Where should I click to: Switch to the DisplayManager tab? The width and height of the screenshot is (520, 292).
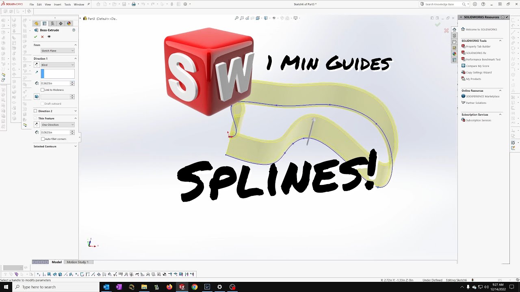pyautogui.click(x=69, y=24)
